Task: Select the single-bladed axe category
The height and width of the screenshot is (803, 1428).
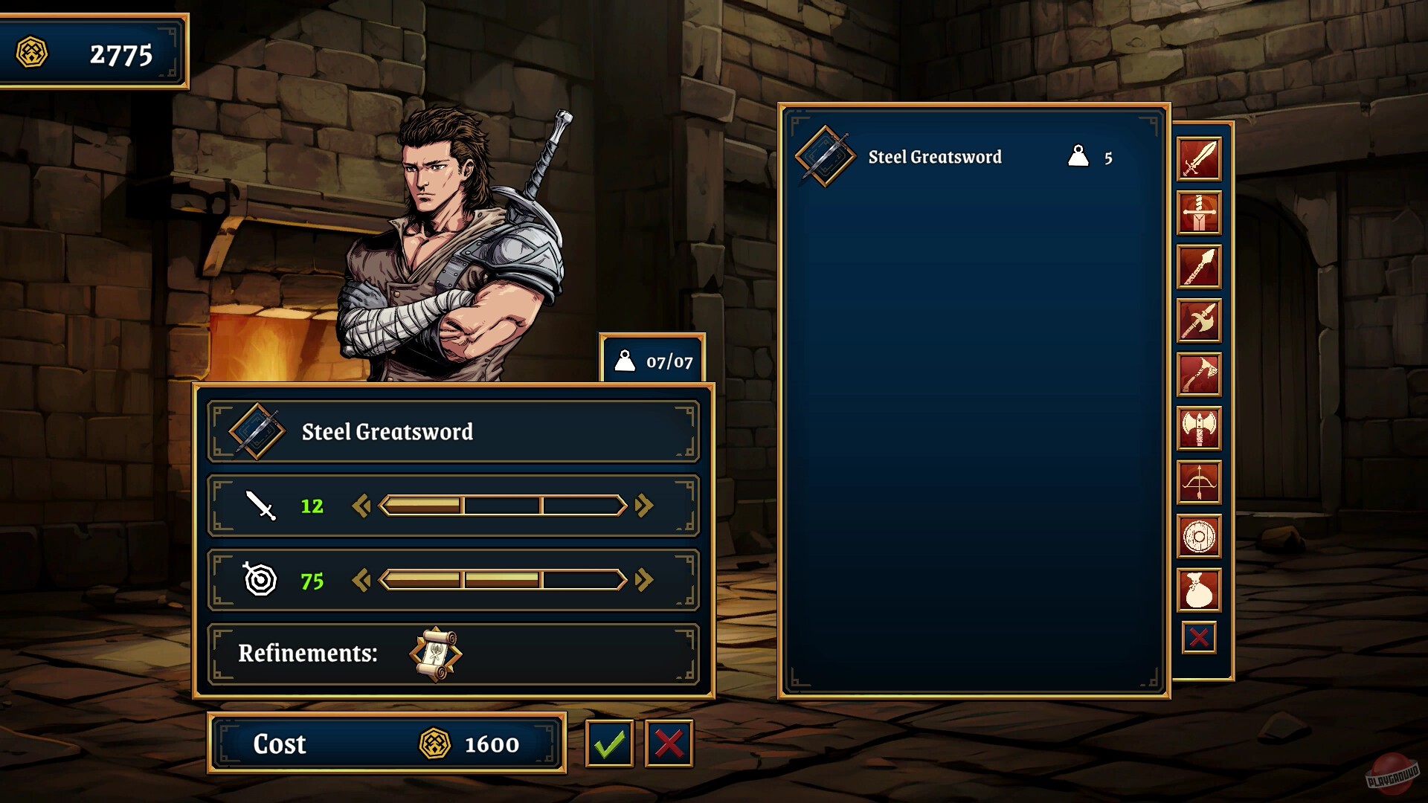Action: pos(1199,375)
